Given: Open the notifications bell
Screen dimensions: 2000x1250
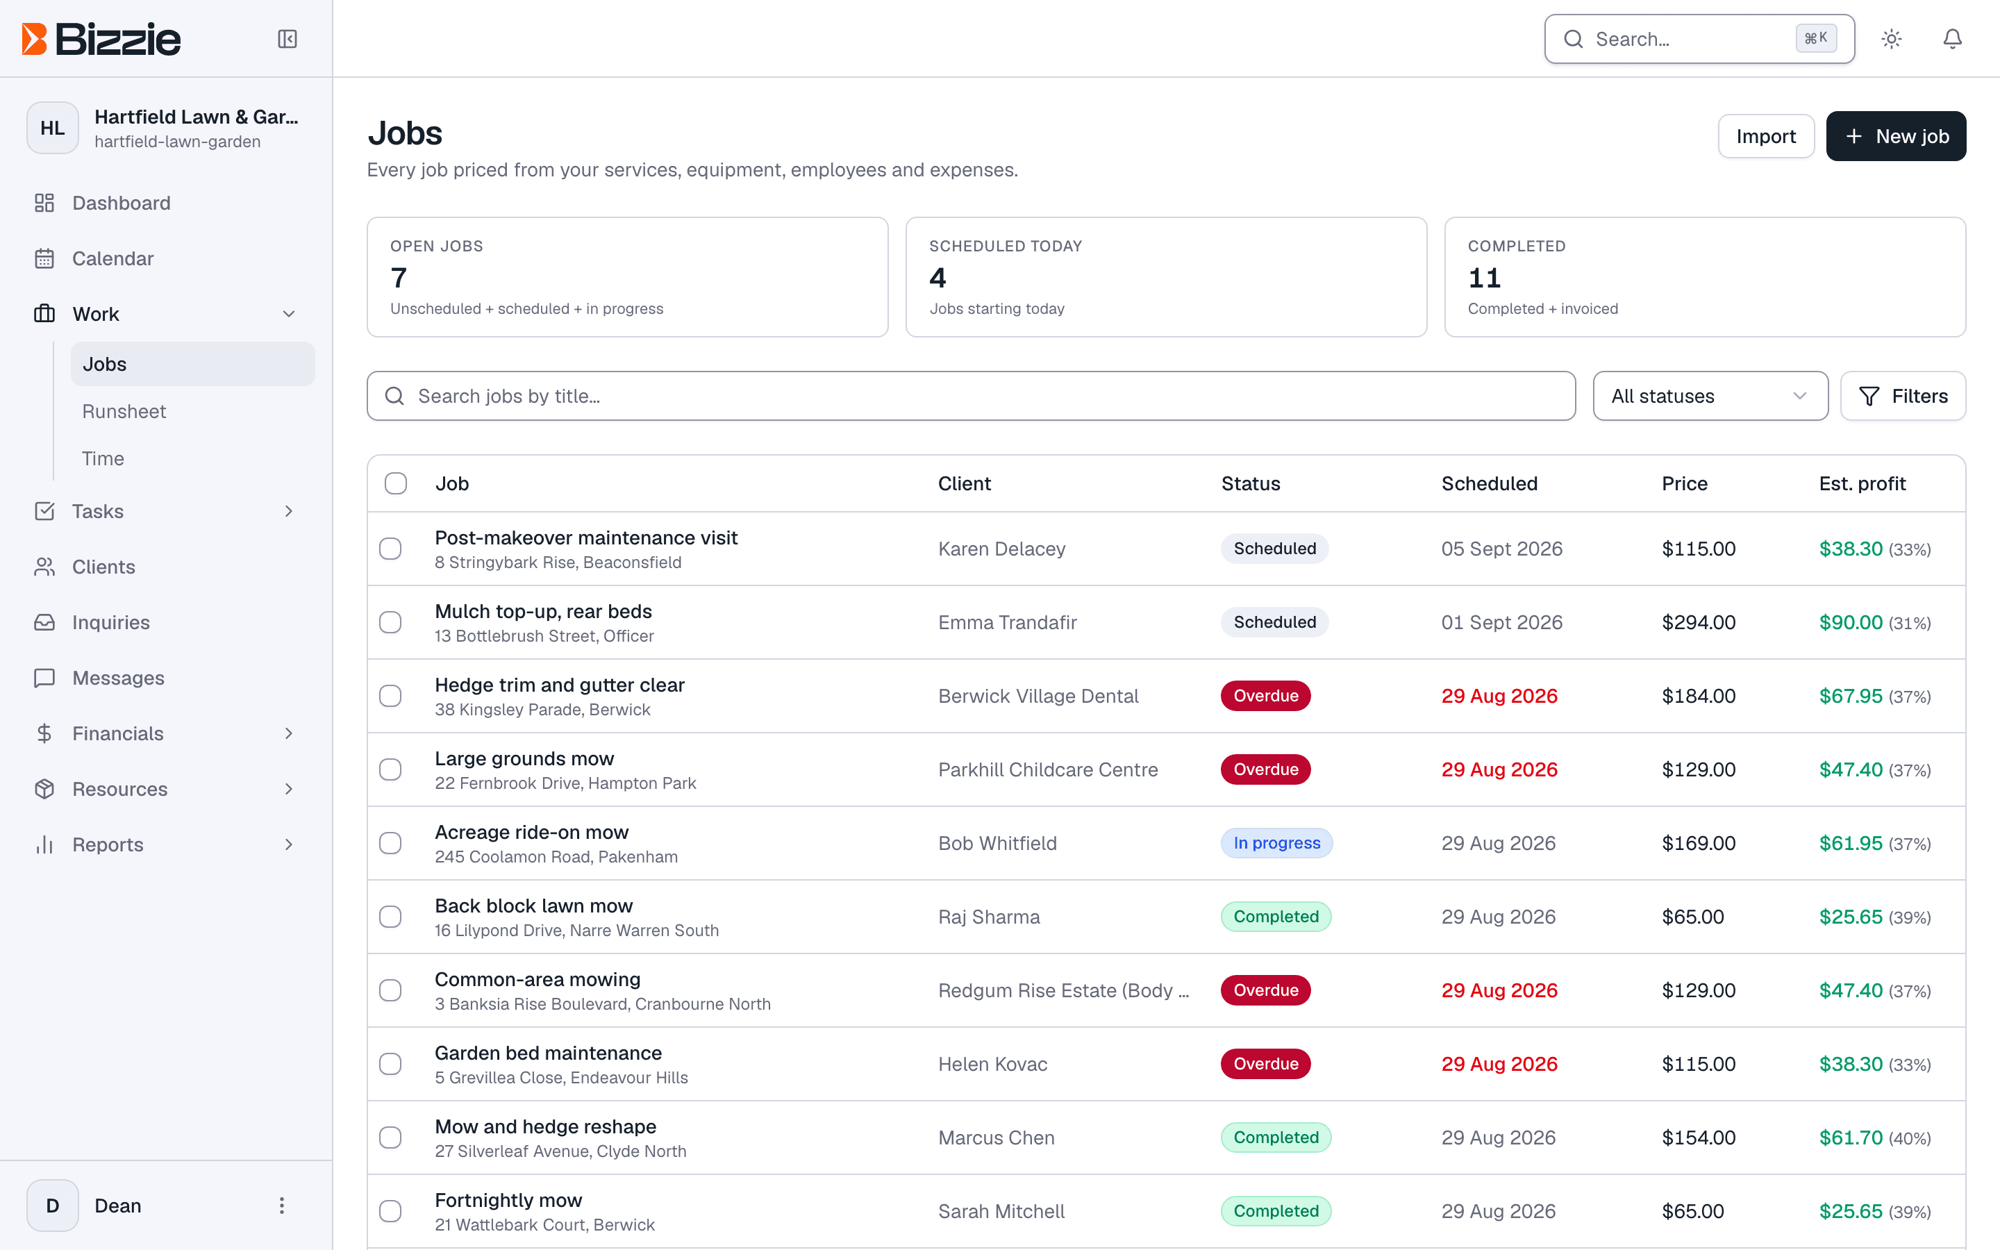Looking at the screenshot, I should click(1953, 39).
